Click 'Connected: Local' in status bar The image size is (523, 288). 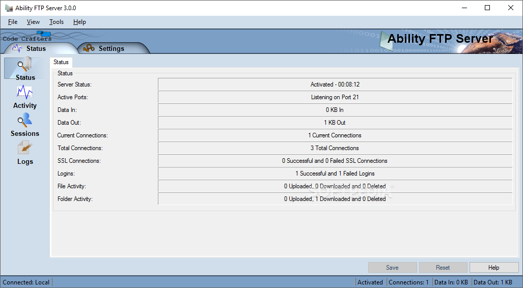point(26,282)
